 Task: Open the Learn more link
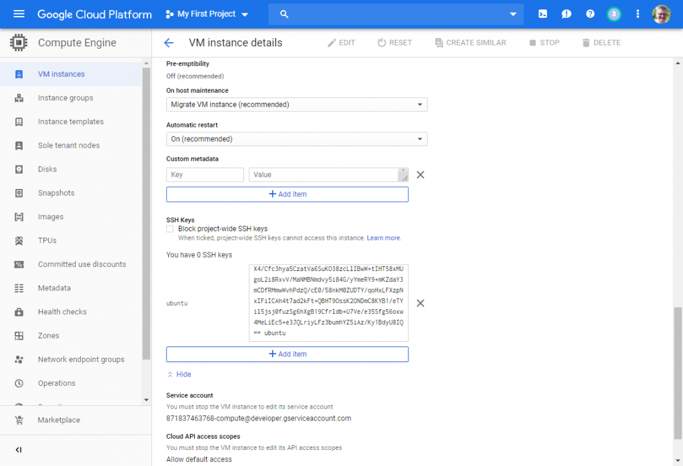coord(384,238)
